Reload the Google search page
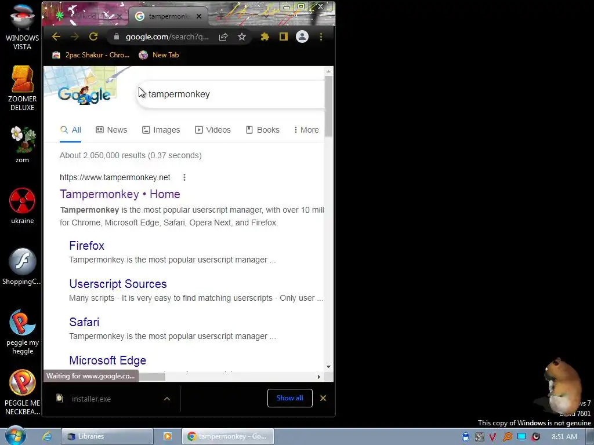 (x=93, y=37)
